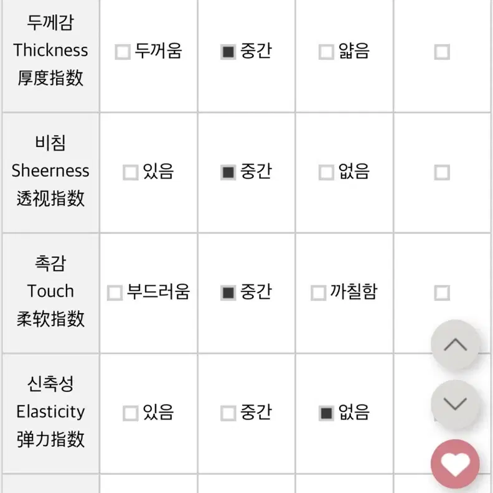Check the 없음 checkbox in Sheerness row
This screenshot has width=493, height=493.
pos(326,172)
